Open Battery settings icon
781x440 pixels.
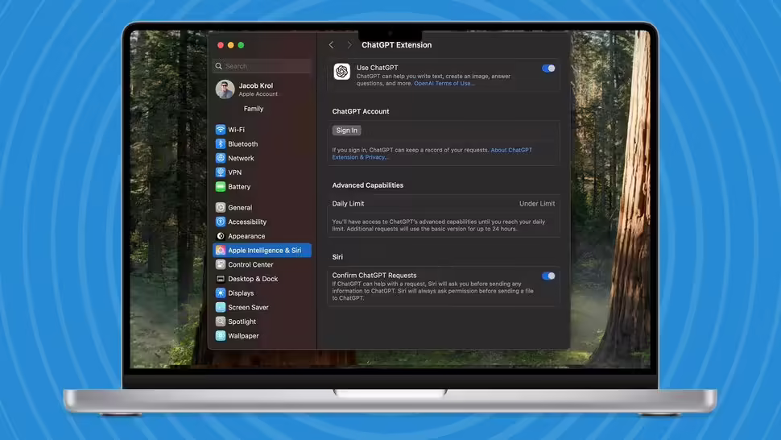tap(220, 187)
